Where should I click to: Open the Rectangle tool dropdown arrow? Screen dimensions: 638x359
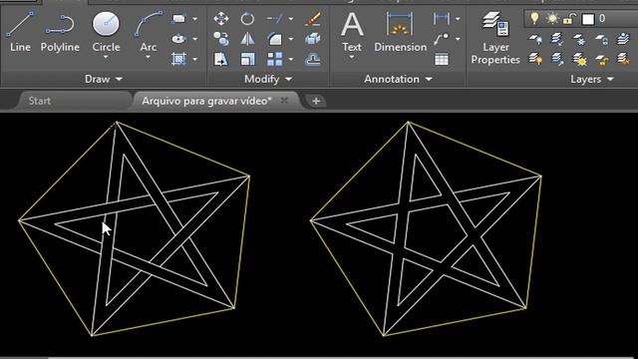point(195,19)
